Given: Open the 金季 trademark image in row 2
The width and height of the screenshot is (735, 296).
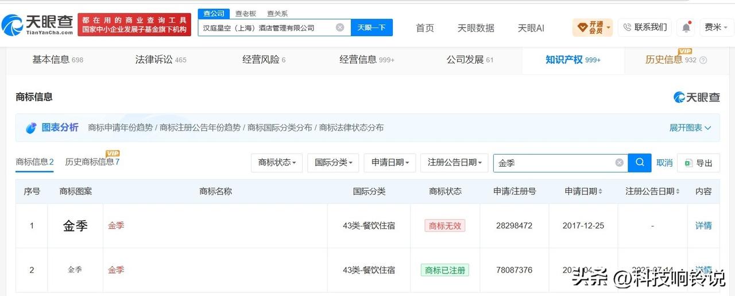Looking at the screenshot, I should [75, 270].
